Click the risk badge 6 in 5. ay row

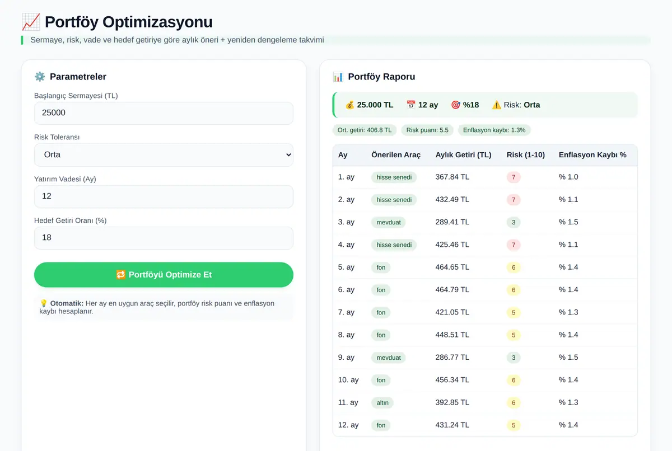coord(514,267)
